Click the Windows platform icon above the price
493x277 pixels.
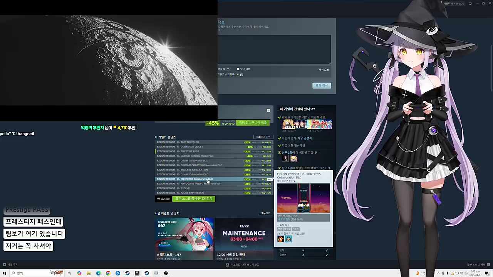point(268,110)
